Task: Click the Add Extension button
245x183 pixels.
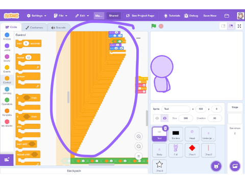Action: click(7, 160)
